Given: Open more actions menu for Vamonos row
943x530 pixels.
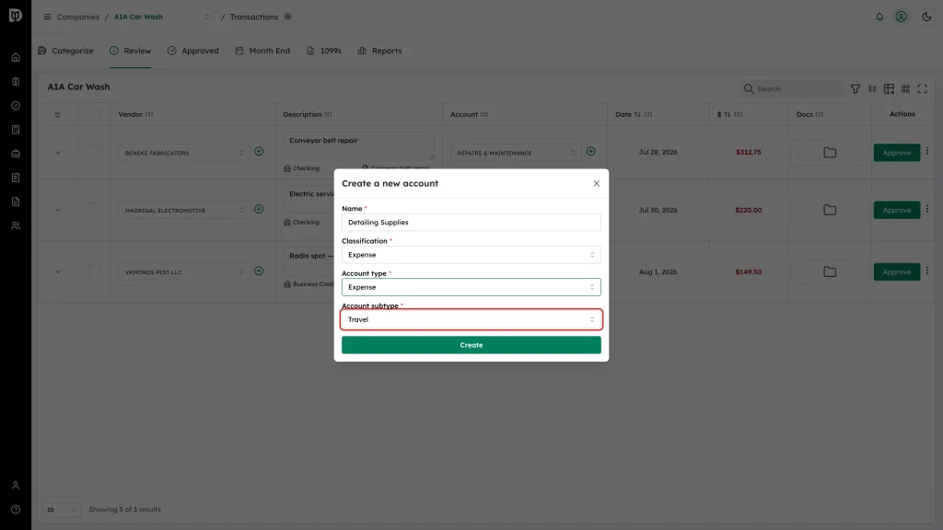Looking at the screenshot, I should (x=926, y=271).
